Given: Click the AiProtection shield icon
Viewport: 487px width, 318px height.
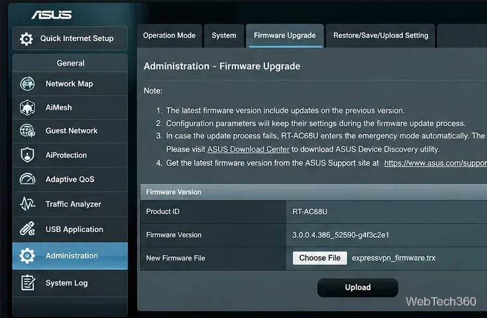Looking at the screenshot, I should (27, 155).
